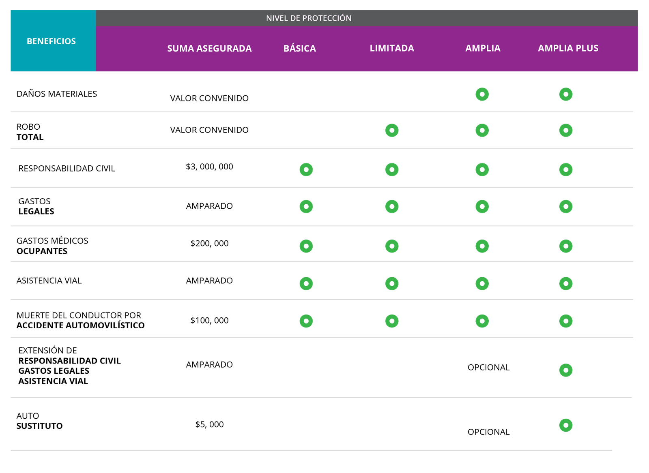Viewport: 649px width, 473px height.
Task: Click OPCIONAL in Extensión de Responsabilidad row
Action: pyautogui.click(x=488, y=368)
